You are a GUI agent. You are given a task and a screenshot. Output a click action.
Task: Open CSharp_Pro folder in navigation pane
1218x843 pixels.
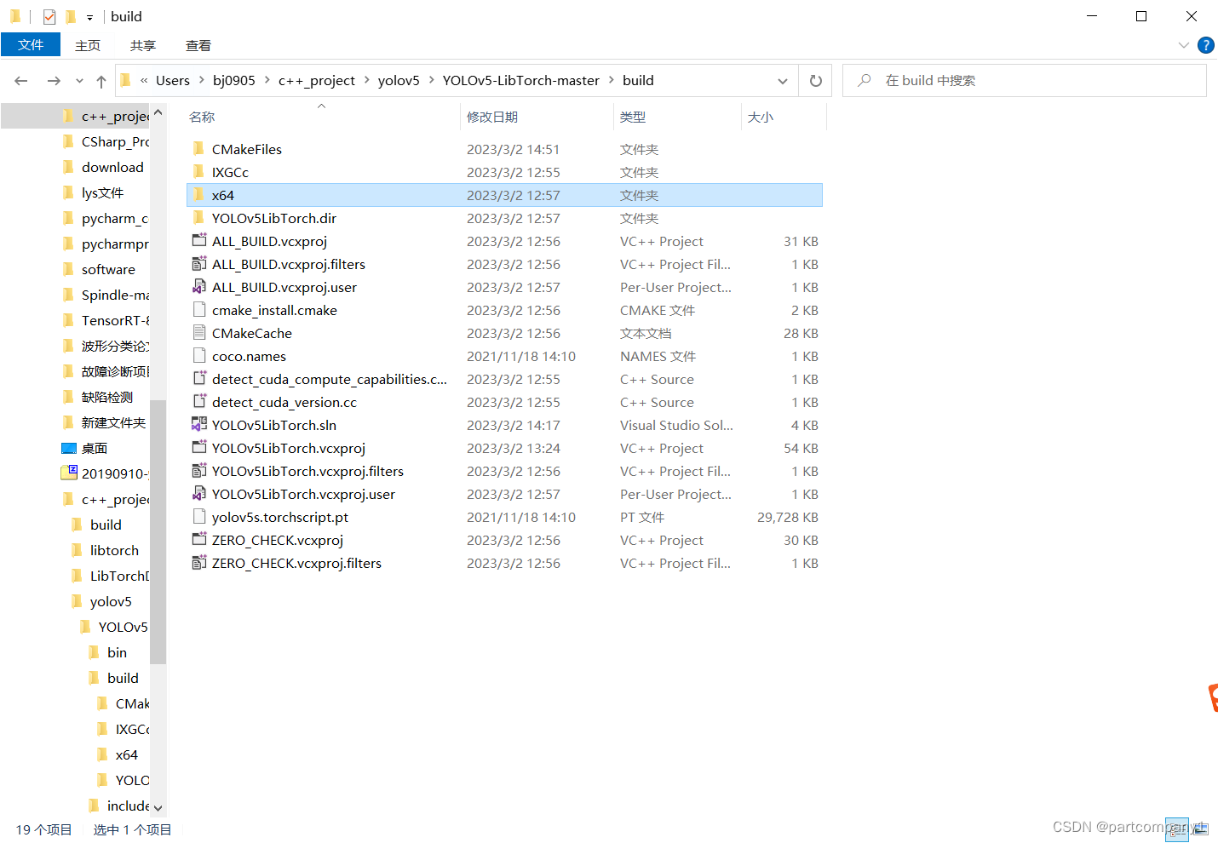[115, 141]
